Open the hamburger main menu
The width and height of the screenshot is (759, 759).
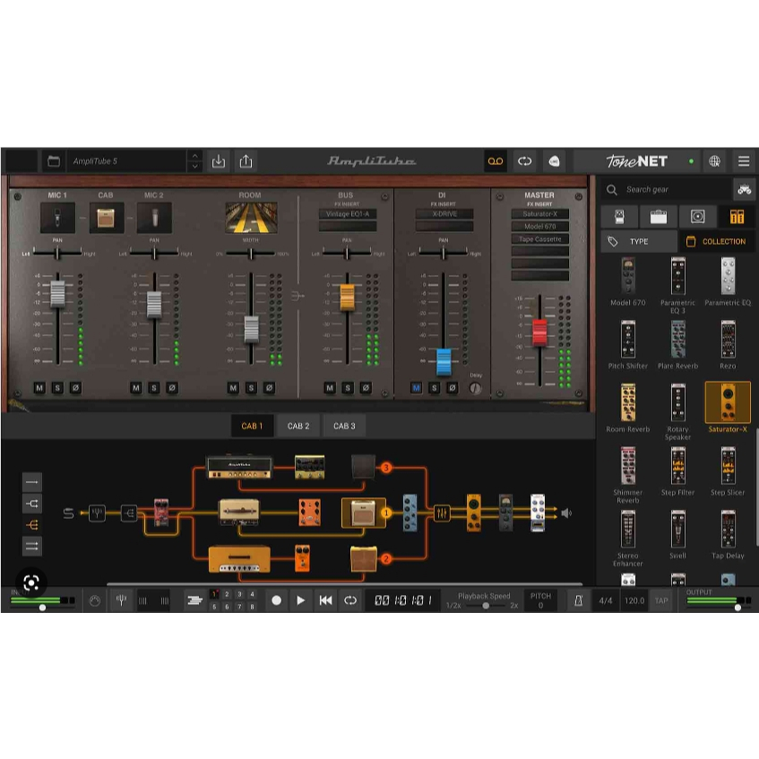[744, 161]
